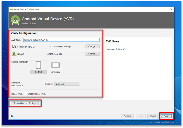Click the AVD Name text field
Screen dimensions: 183x128
click(61, 40)
